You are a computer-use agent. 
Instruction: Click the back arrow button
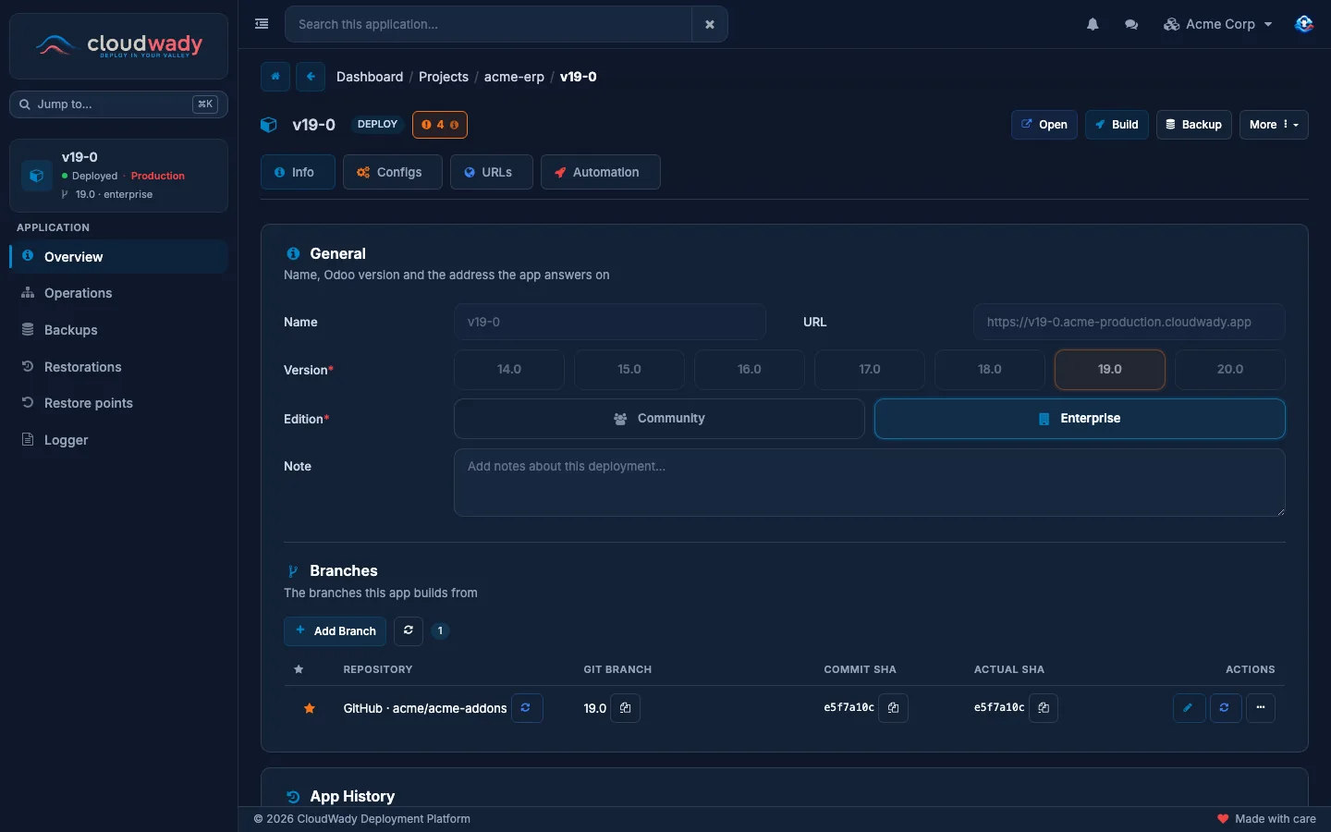coord(311,77)
